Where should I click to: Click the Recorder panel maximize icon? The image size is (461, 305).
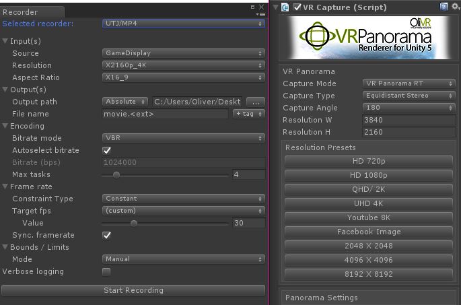tap(261, 7)
